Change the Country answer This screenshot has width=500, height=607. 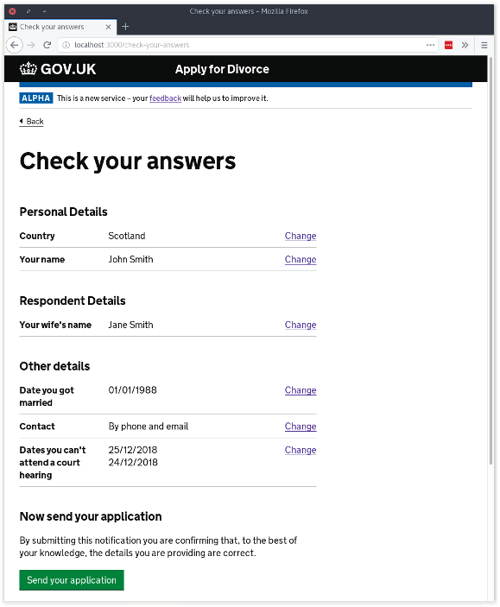point(301,236)
